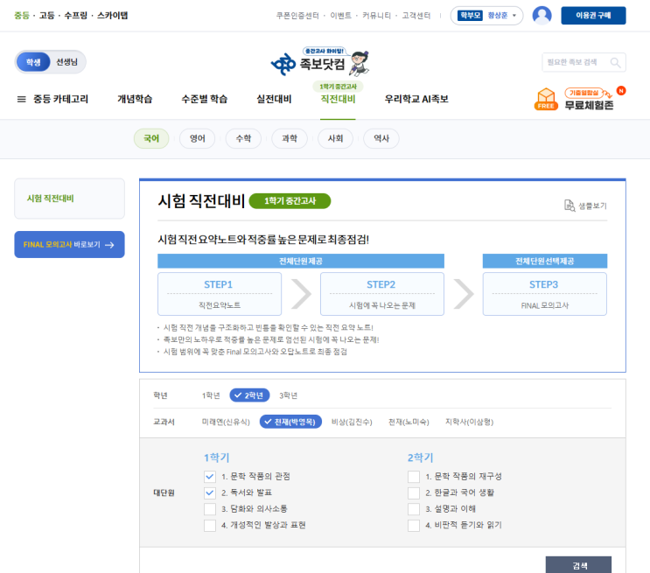Click the 이벤트 link
This screenshot has width=650, height=573.
pos(341,16)
